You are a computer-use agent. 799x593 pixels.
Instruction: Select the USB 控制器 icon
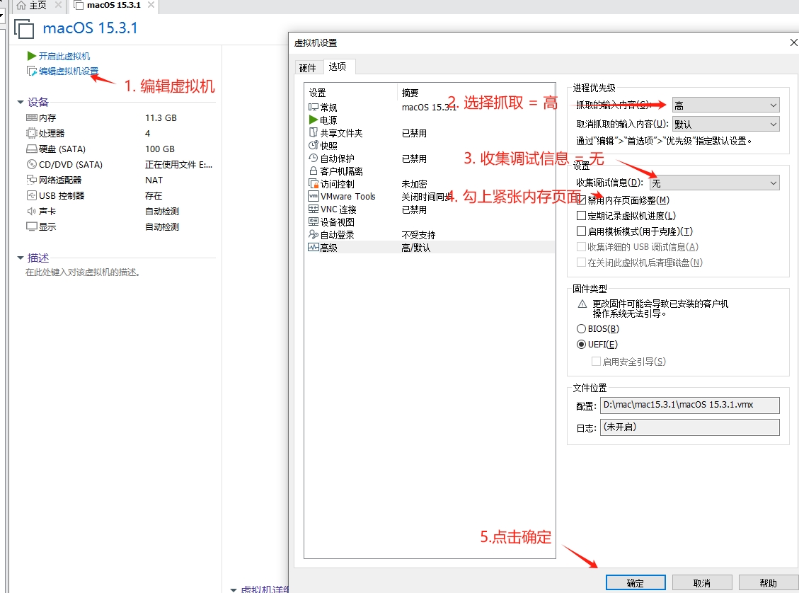click(32, 195)
